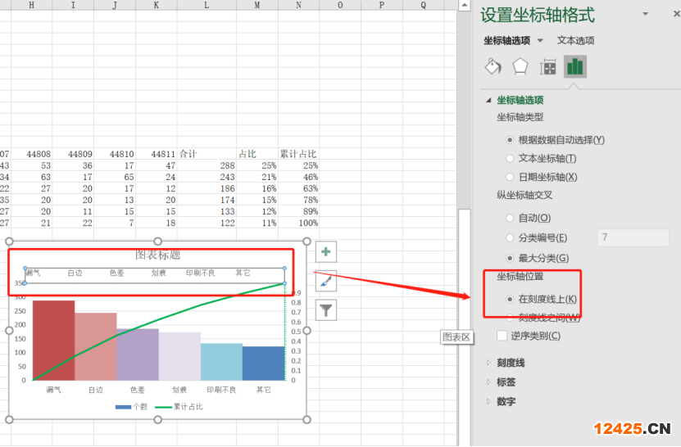Open Chart Styles paintbrush button
Image resolution: width=681 pixels, height=447 pixels.
click(326, 281)
